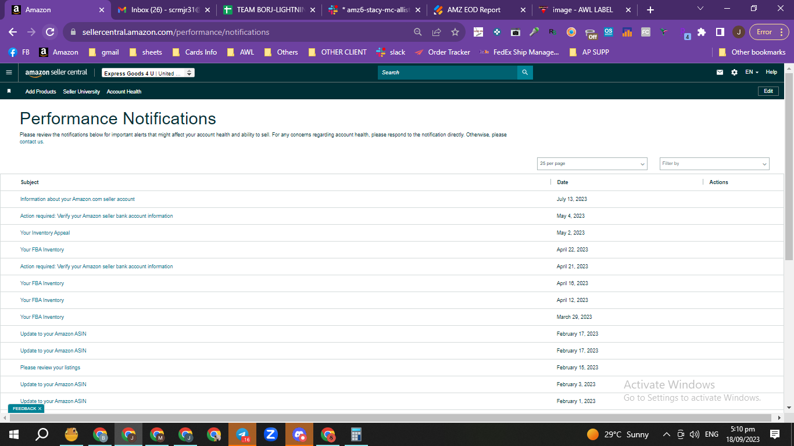Open the Express Goods 4 U account switcher

[148, 73]
